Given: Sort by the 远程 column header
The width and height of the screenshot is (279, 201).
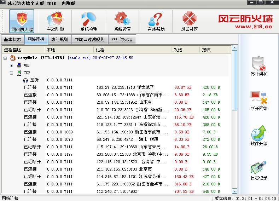Looking at the screenshot, I should point(132,50).
